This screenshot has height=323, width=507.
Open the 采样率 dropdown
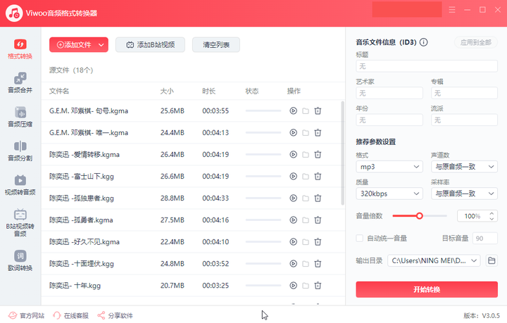point(464,194)
